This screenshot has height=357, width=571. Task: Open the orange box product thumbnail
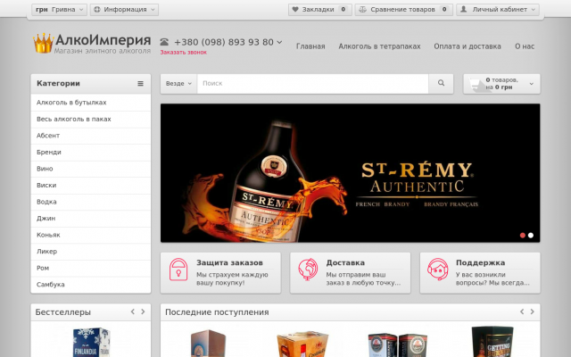[302, 344]
